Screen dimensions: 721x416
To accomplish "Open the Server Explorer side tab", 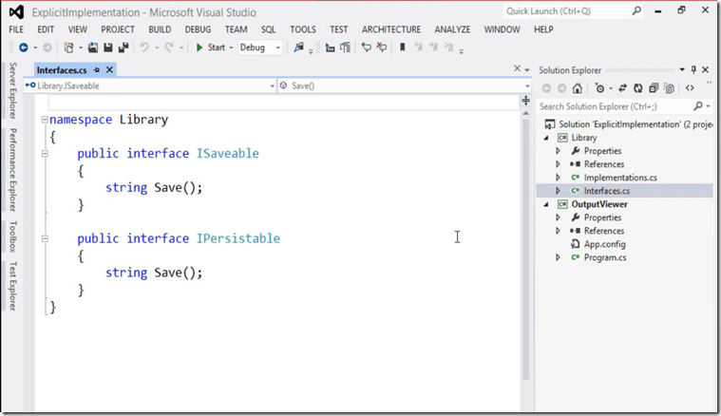I will click(13, 90).
